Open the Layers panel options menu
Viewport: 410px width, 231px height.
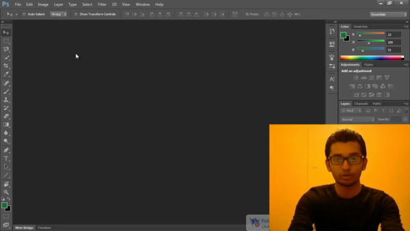[x=406, y=104]
